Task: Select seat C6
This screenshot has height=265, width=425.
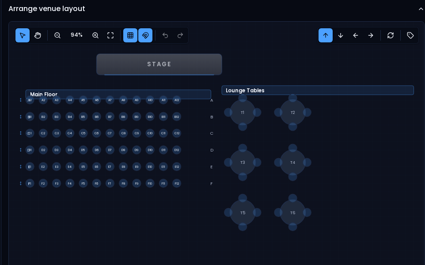Action: [96, 133]
